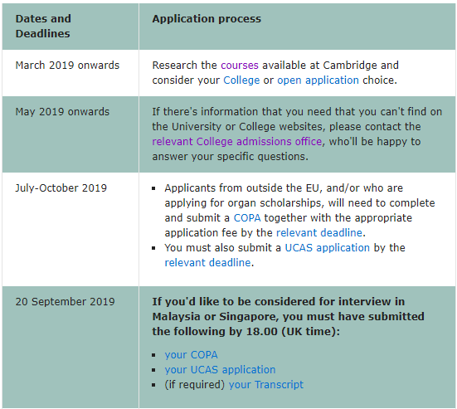Click the bold Malaysia or Singapore interview text
Screen dimensions: 457x409
click(288, 316)
